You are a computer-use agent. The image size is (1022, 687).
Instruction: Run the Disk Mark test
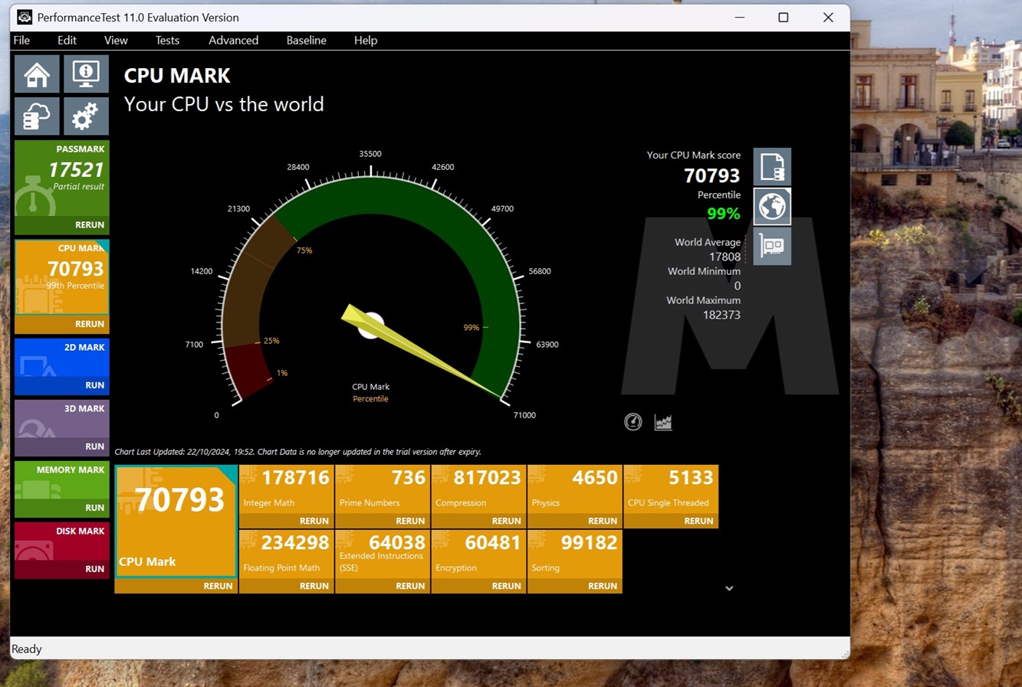click(94, 569)
